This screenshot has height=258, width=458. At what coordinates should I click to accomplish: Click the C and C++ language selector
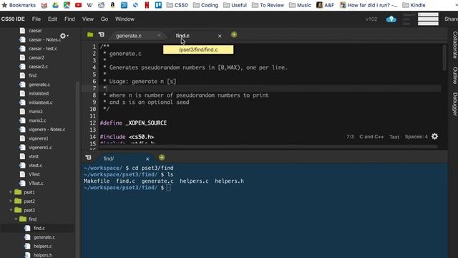tap(371, 137)
